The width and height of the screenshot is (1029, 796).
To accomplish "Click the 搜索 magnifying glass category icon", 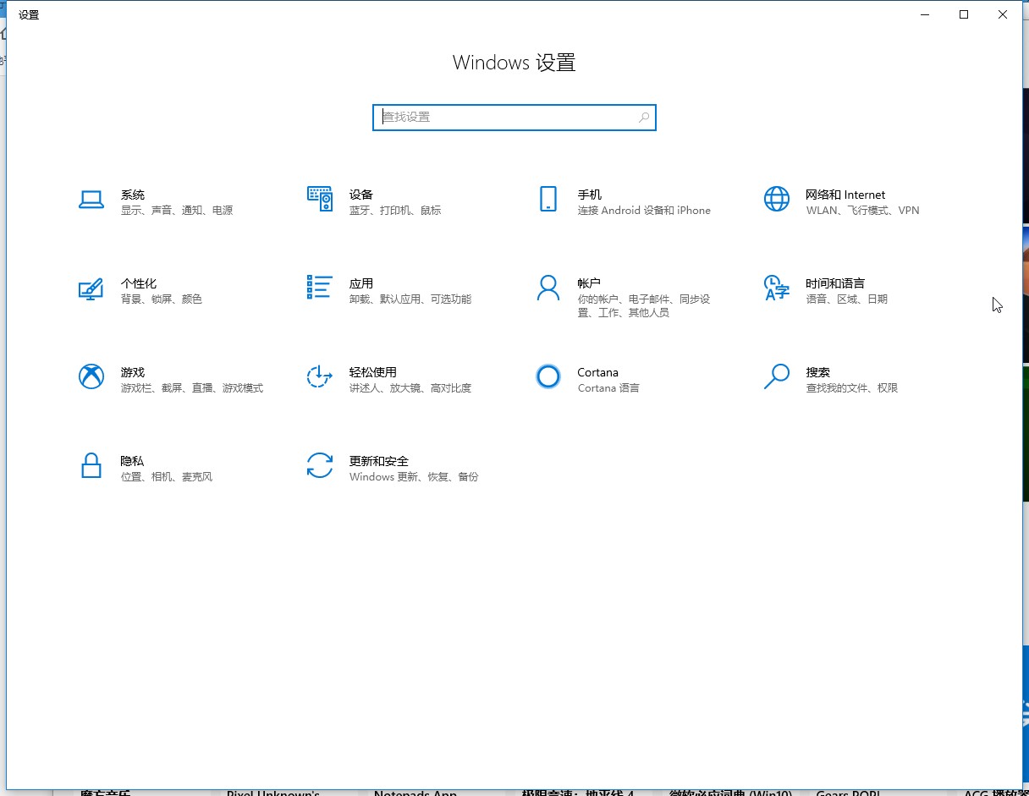I will coord(776,376).
